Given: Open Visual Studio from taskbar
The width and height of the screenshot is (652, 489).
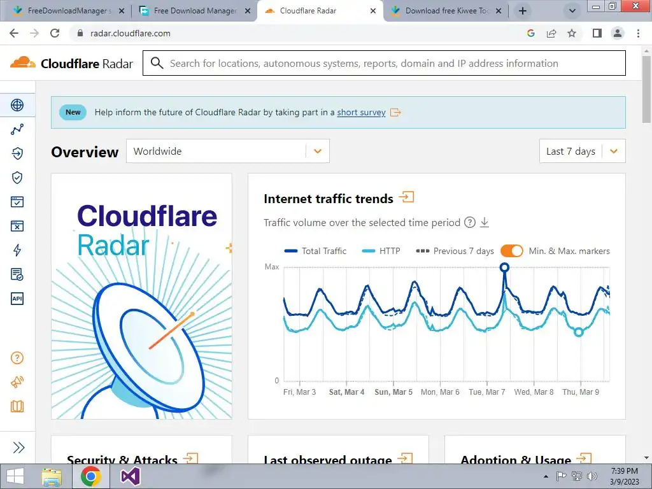Looking at the screenshot, I should click(130, 476).
